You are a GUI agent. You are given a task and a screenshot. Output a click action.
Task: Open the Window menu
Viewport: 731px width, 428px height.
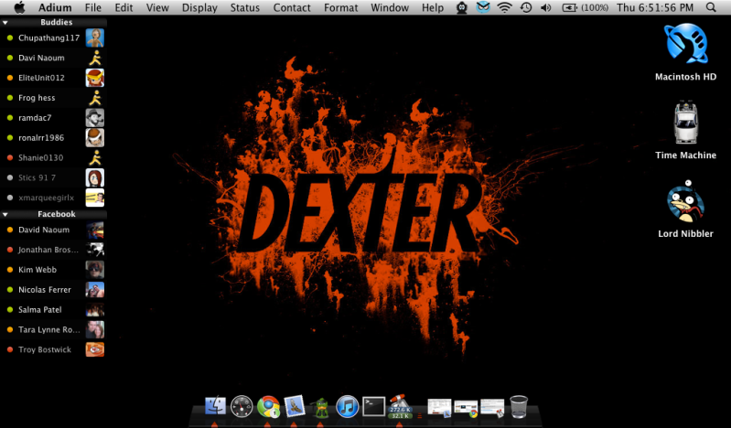(x=390, y=7)
